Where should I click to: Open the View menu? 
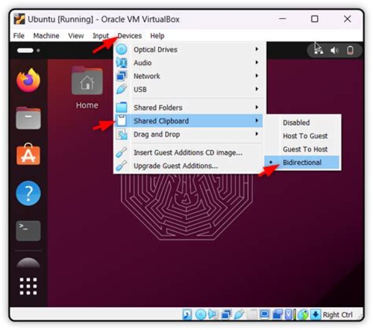(76, 36)
